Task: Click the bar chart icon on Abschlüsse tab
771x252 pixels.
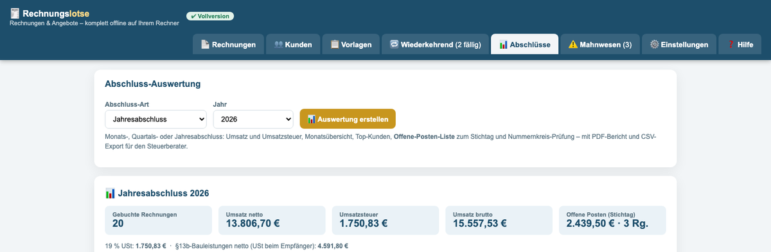Action: 504,45
